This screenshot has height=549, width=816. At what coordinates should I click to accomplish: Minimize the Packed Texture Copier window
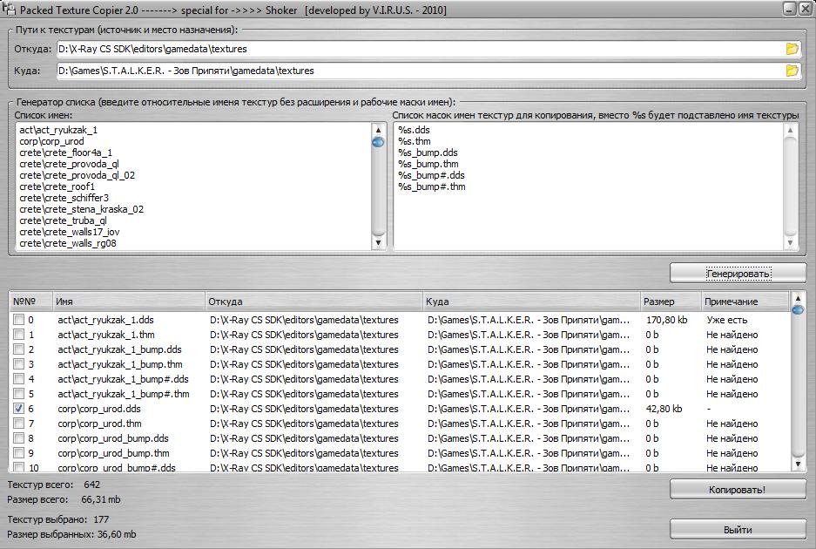[x=788, y=8]
